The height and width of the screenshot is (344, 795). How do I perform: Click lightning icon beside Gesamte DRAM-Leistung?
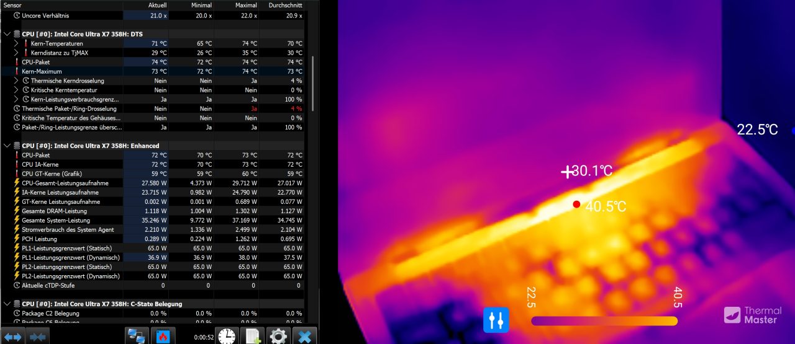pyautogui.click(x=17, y=211)
